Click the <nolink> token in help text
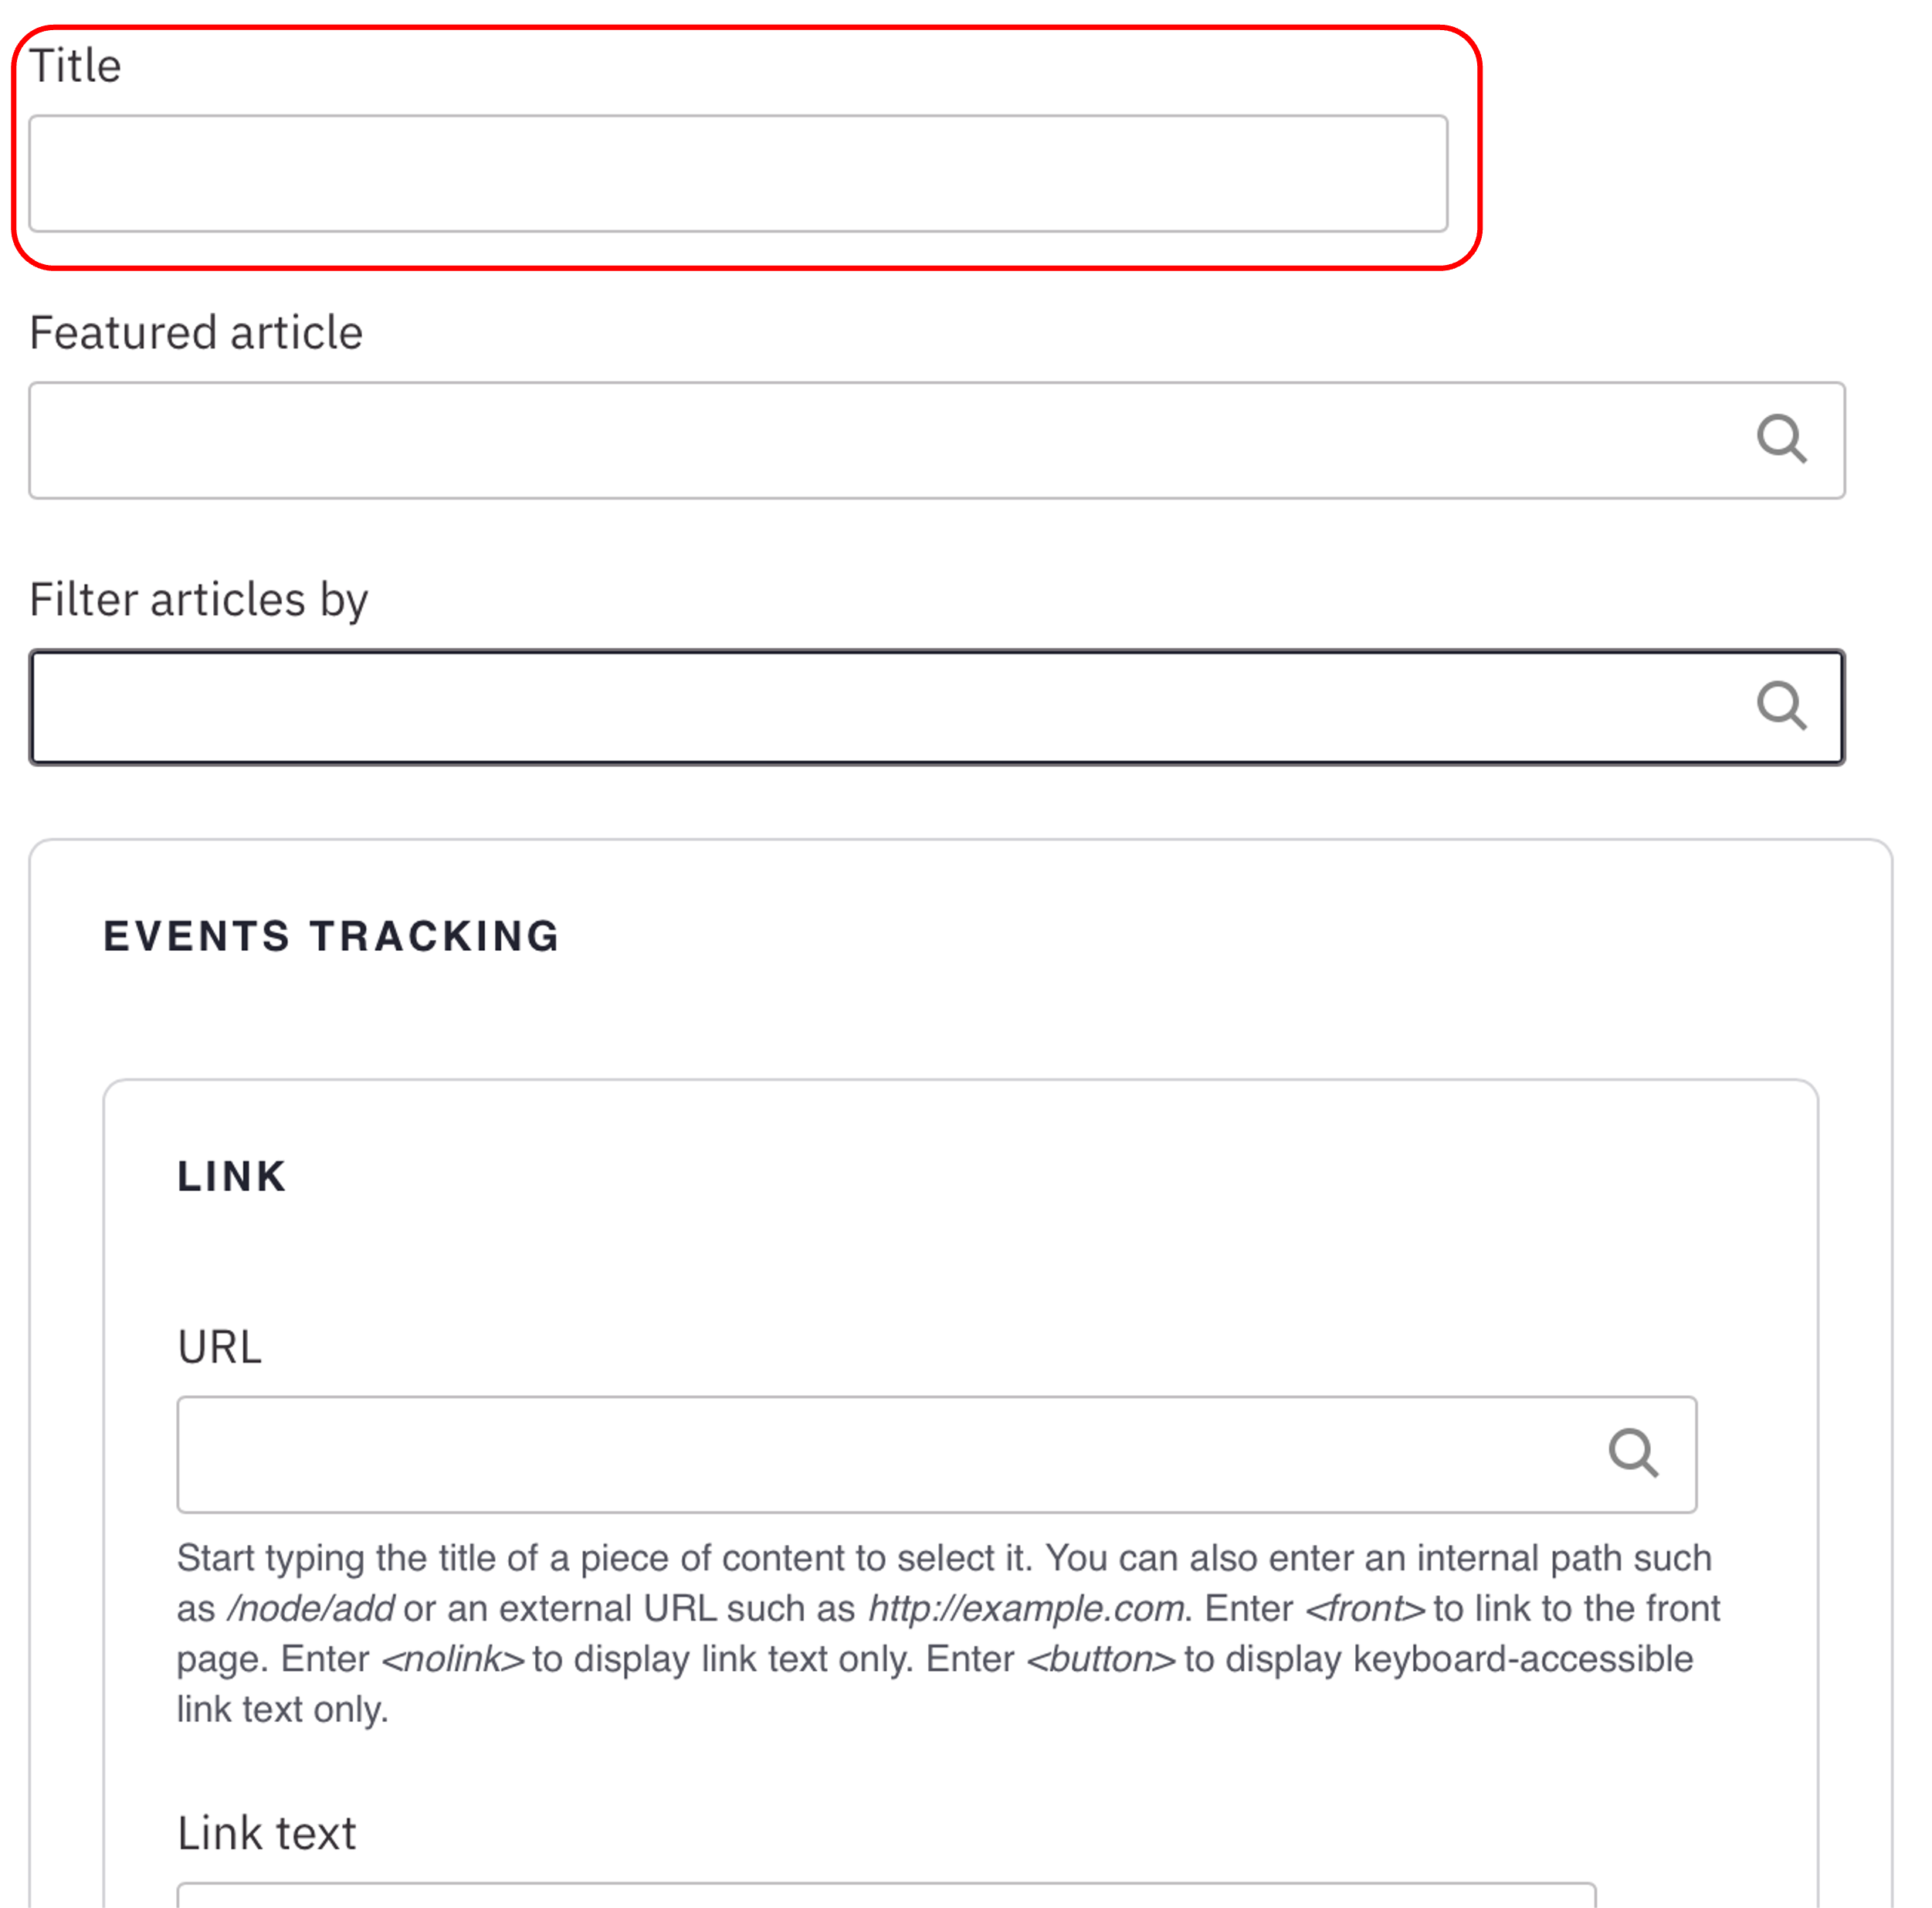This screenshot has height=1908, width=1932. 453,1658
